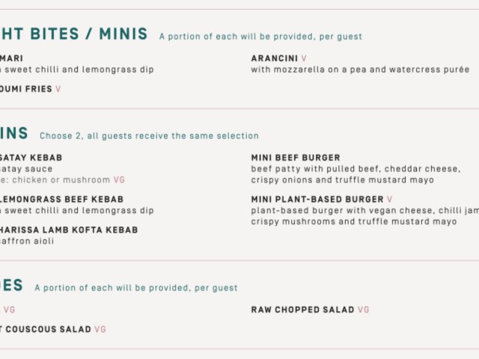The width and height of the screenshot is (479, 359).
Task: Click the Mains section heading
Action: point(14,134)
